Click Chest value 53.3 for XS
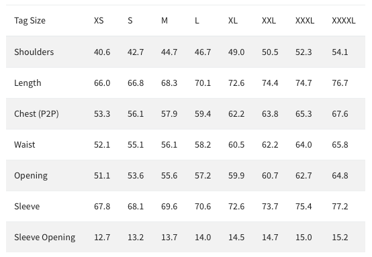372x257 pixels. point(102,114)
